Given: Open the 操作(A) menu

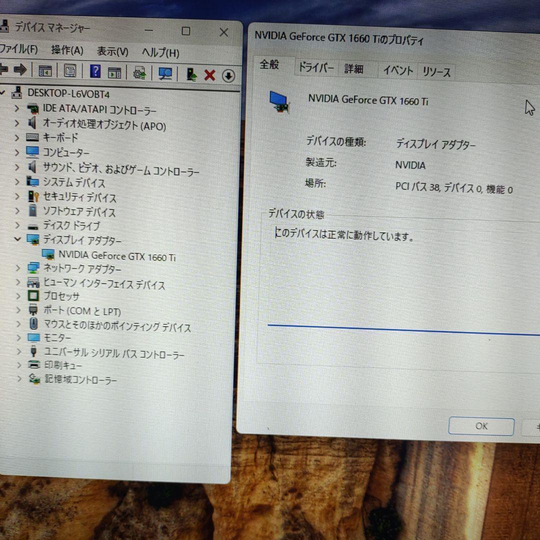Looking at the screenshot, I should coord(67,50).
